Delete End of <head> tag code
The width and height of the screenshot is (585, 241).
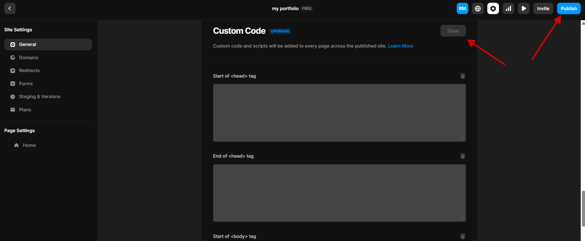(462, 156)
